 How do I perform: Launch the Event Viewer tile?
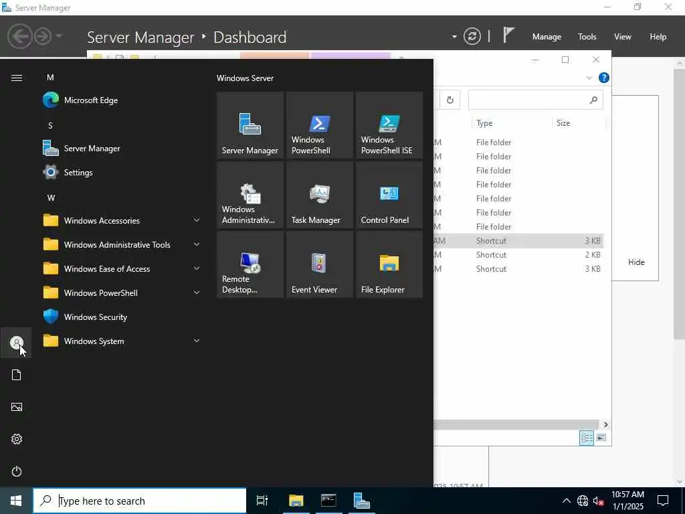click(319, 264)
